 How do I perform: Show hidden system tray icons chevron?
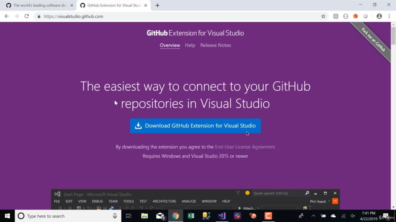(x=313, y=216)
